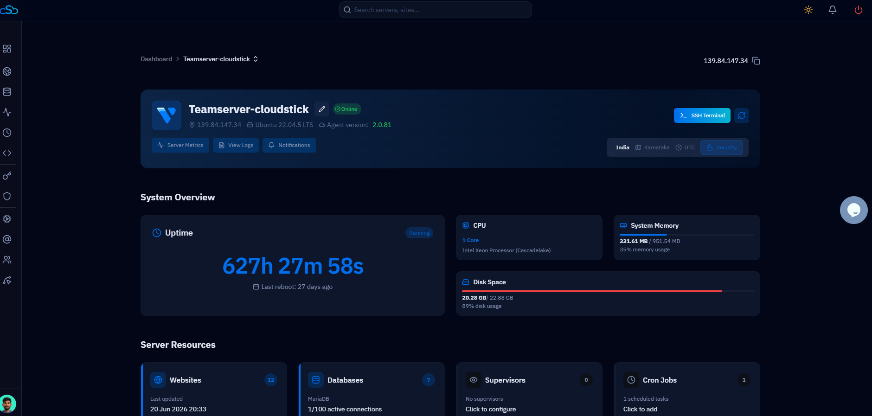The width and height of the screenshot is (872, 416).
Task: Open the clock sidebar icon
Action: click(7, 133)
